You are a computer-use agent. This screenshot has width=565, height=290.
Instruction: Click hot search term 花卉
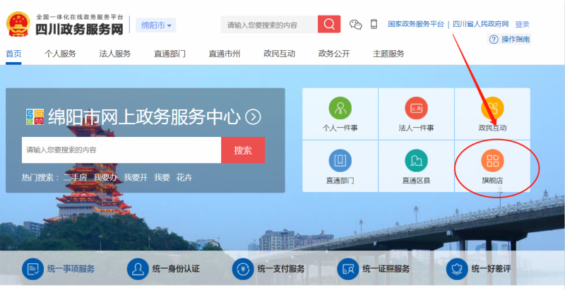coord(184,177)
